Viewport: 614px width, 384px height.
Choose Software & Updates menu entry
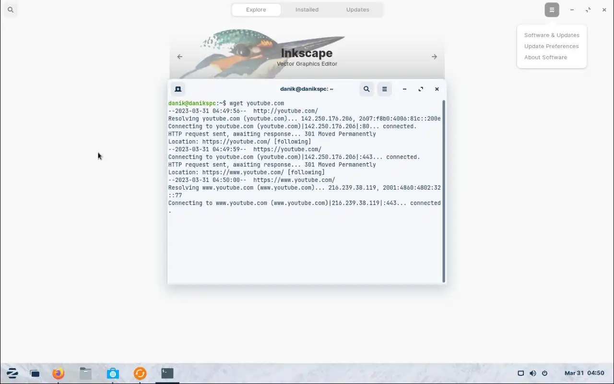click(552, 35)
